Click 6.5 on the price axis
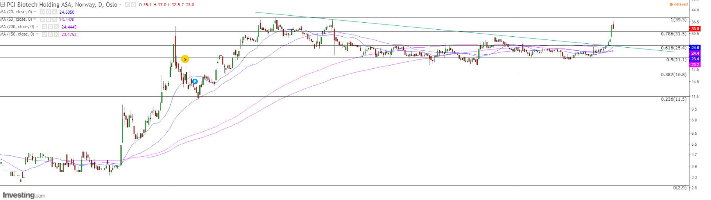This screenshot has height=200, width=711. (694, 133)
